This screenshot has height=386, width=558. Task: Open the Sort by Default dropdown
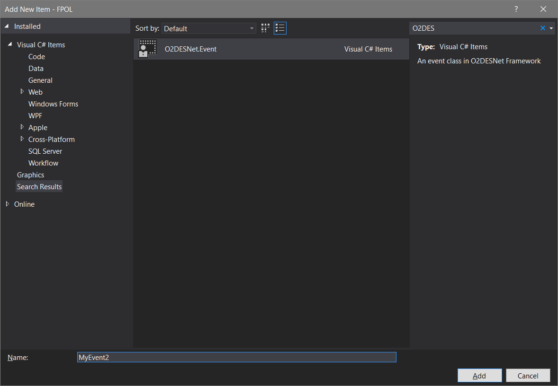coord(208,28)
